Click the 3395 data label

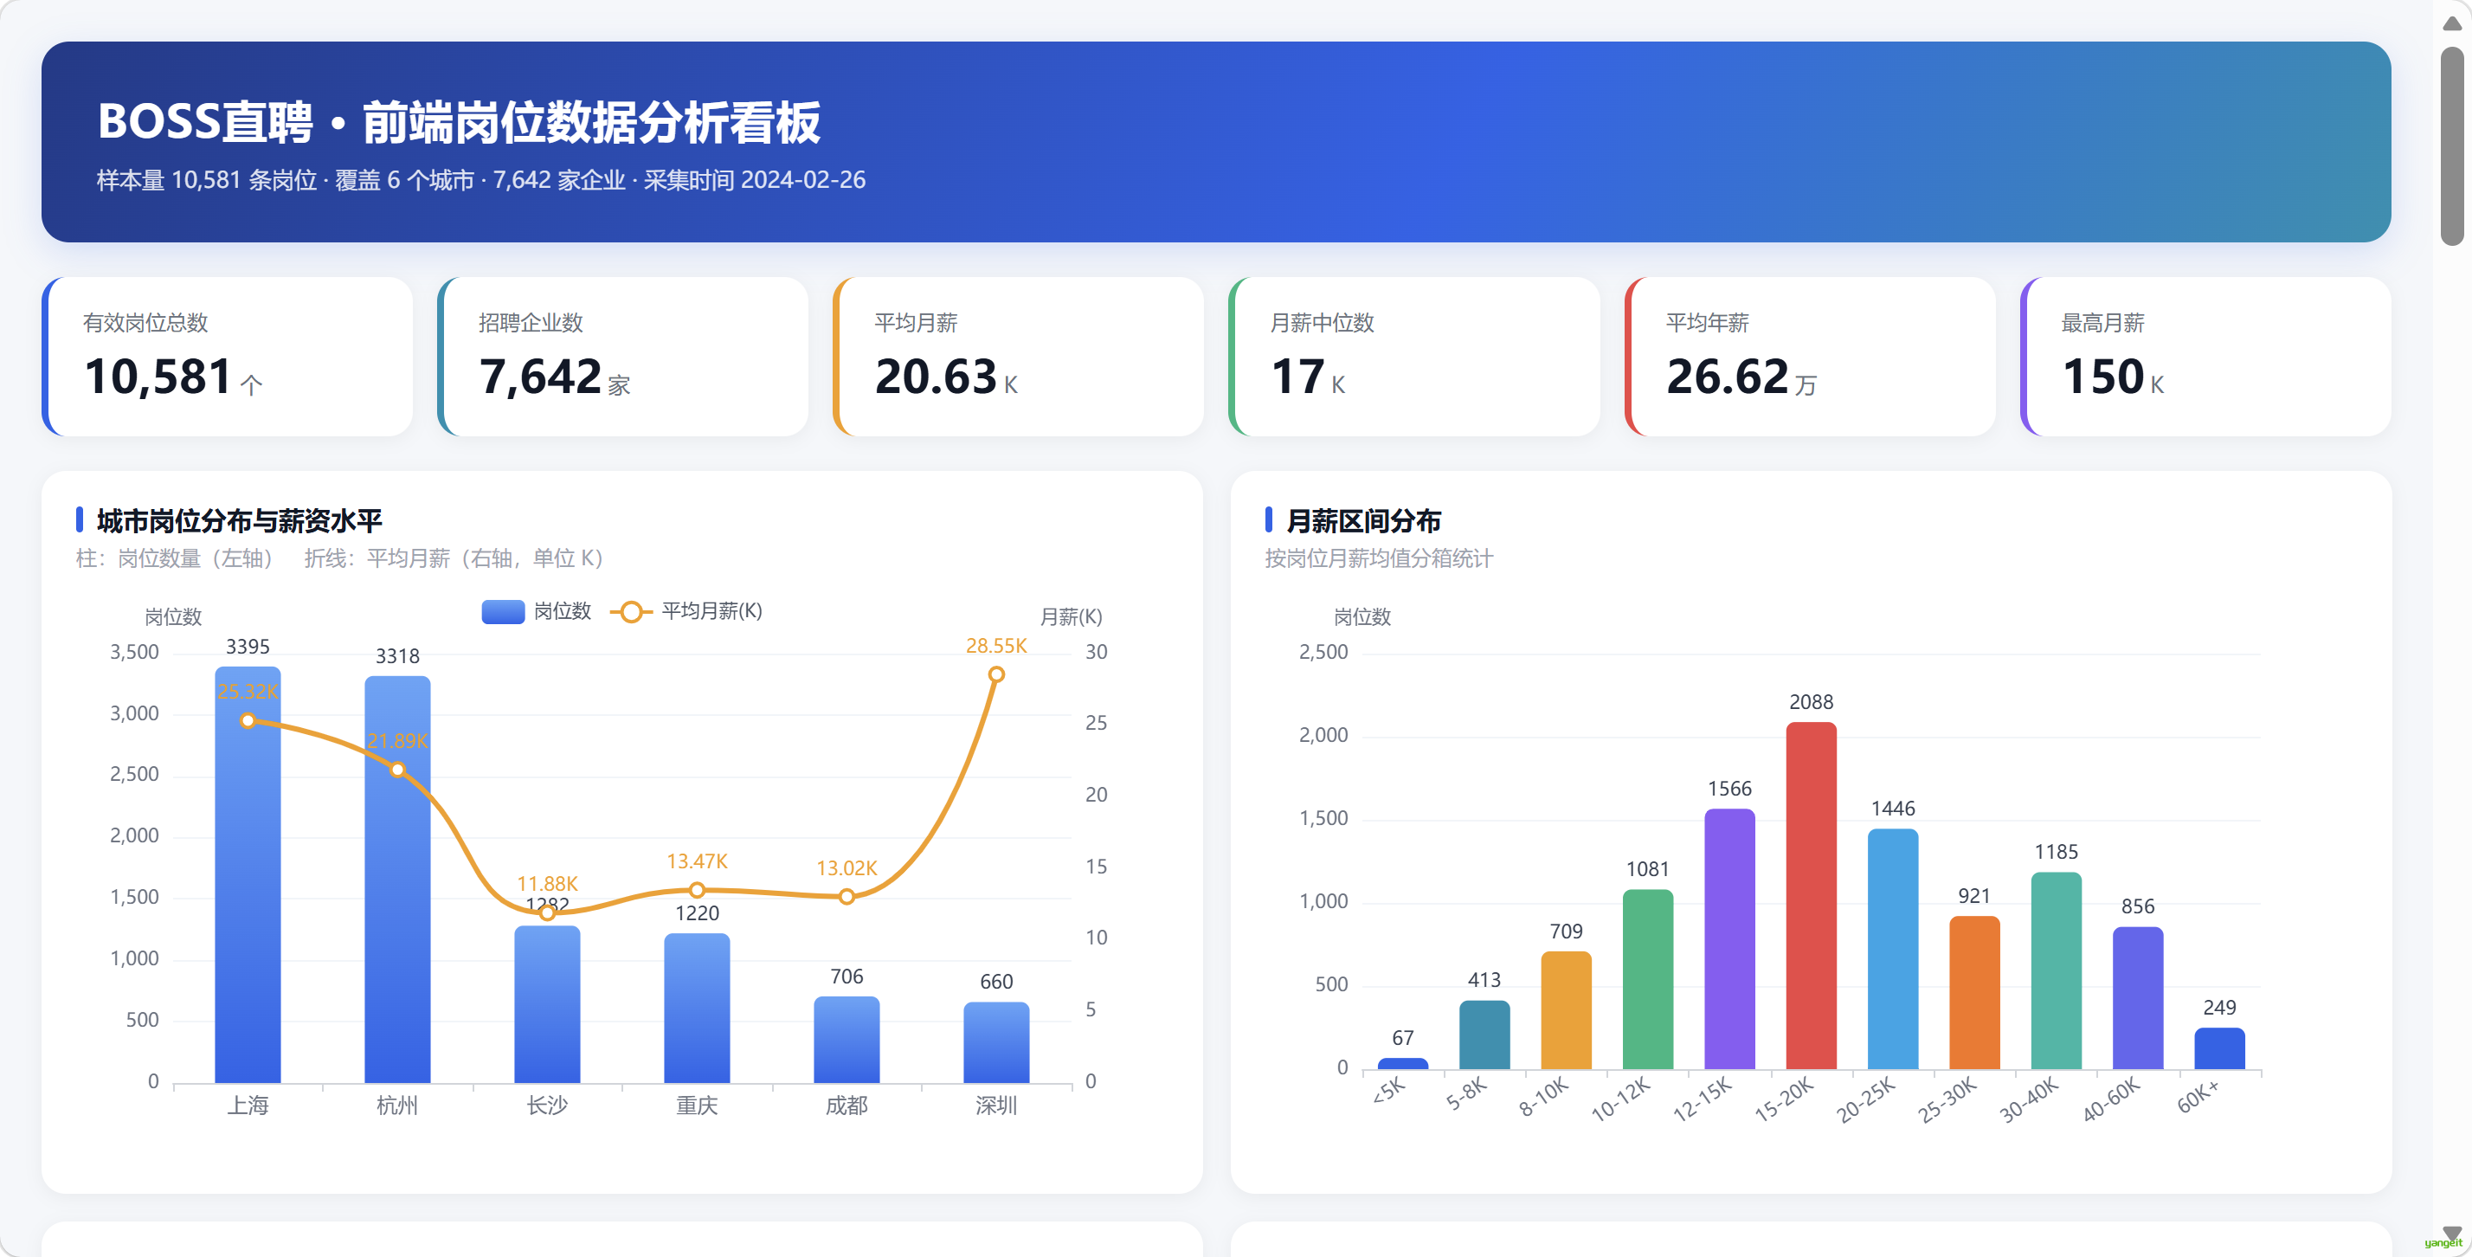tap(248, 647)
